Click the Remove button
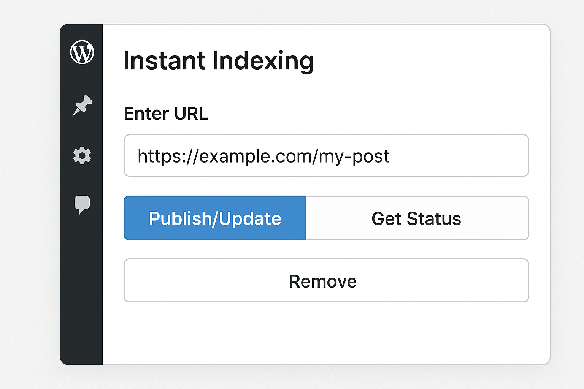Screen dimensions: 584x389 (326, 280)
